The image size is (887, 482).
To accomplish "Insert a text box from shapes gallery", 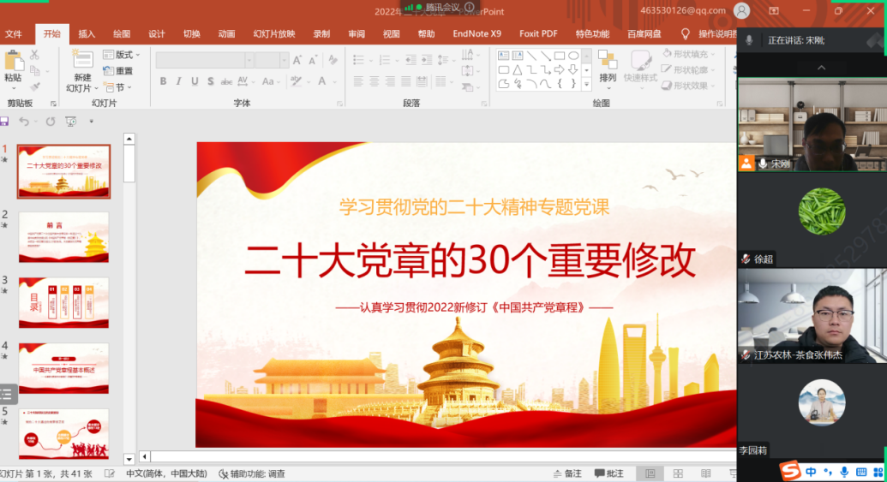I will (504, 56).
